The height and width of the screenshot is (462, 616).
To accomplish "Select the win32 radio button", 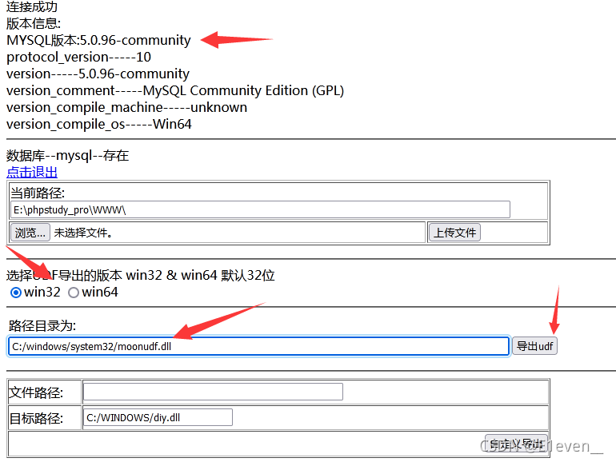I will tap(16, 293).
